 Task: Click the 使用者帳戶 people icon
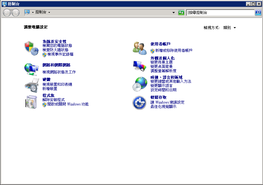coord(140,48)
